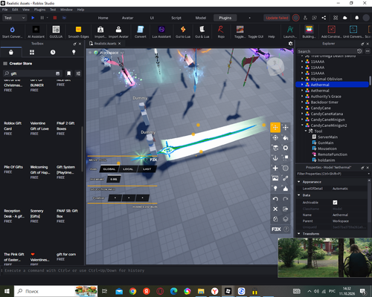Switch to the Script ribbon tab

tap(176, 18)
